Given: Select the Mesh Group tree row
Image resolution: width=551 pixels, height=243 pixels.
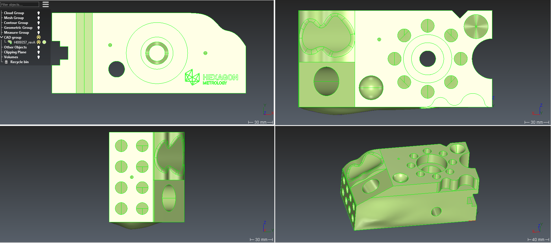Looking at the screenshot, I should [x=14, y=18].
